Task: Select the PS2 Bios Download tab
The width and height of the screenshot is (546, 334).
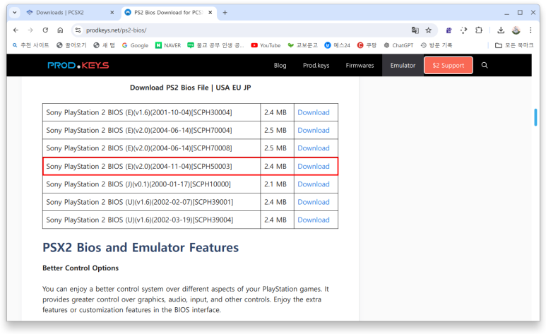Action: pyautogui.click(x=169, y=13)
